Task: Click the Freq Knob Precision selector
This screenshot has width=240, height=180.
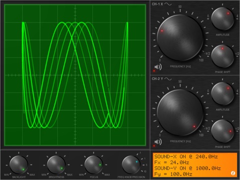Action: (x=131, y=164)
